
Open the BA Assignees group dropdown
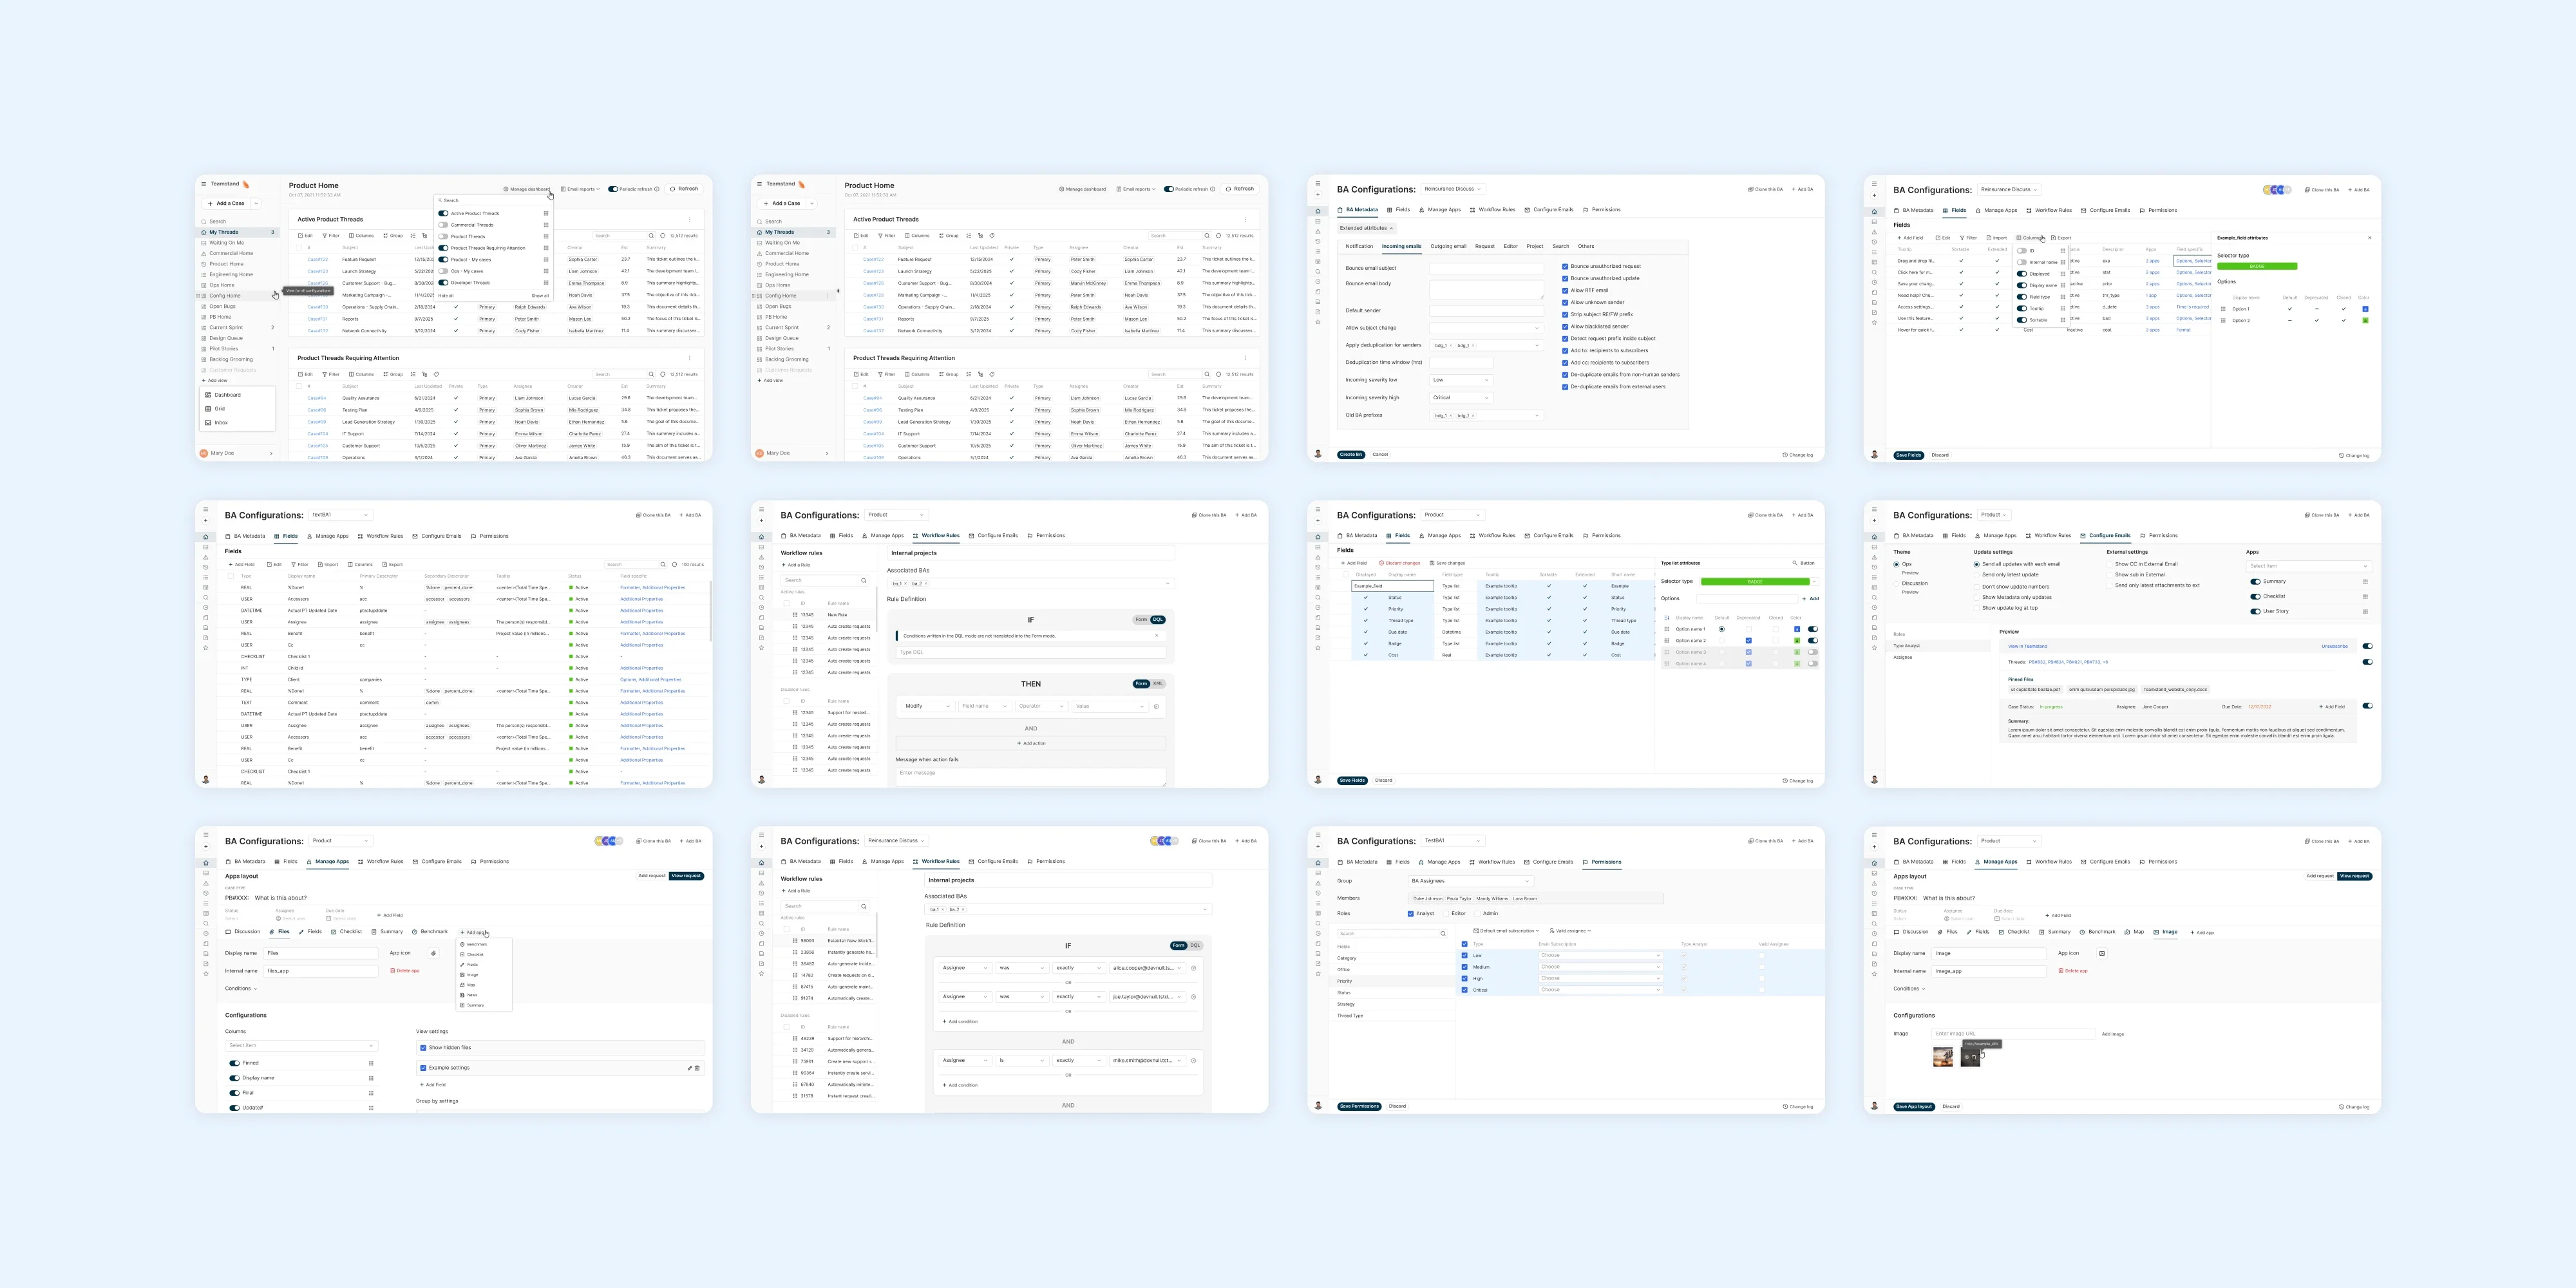click(1471, 881)
